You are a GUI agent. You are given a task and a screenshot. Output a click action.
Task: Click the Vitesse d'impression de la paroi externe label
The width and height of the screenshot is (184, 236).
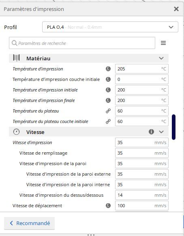click(68, 174)
